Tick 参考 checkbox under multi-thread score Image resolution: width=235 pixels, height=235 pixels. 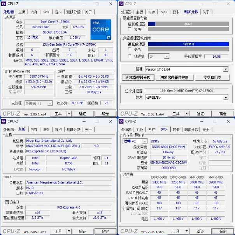pyautogui.click(x=130, y=49)
